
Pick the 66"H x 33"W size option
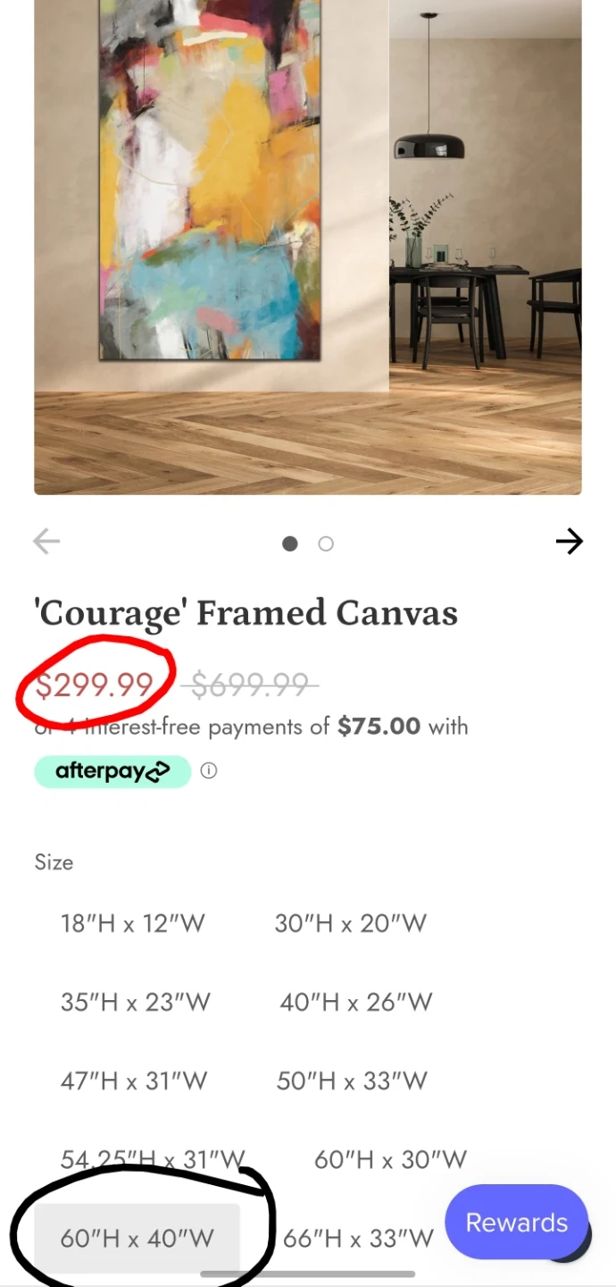(358, 1238)
